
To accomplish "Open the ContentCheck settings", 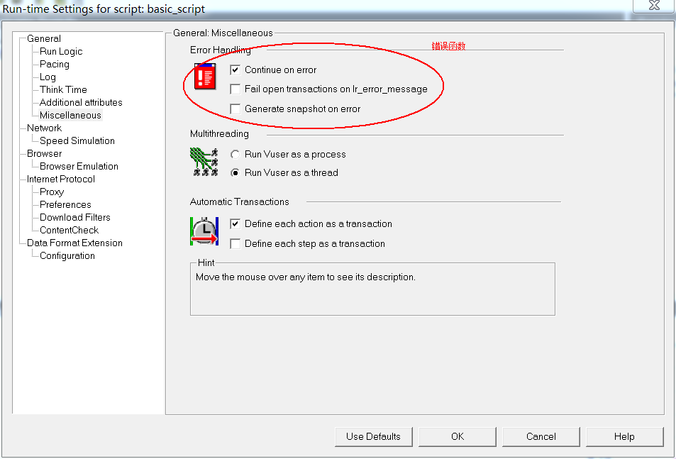I will (69, 230).
